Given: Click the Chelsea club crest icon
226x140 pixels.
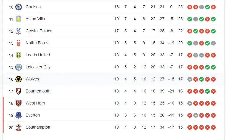Looking at the screenshot, I should pyautogui.click(x=19, y=7).
